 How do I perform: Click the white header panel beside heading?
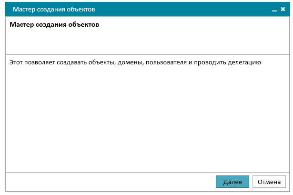(x=192, y=36)
